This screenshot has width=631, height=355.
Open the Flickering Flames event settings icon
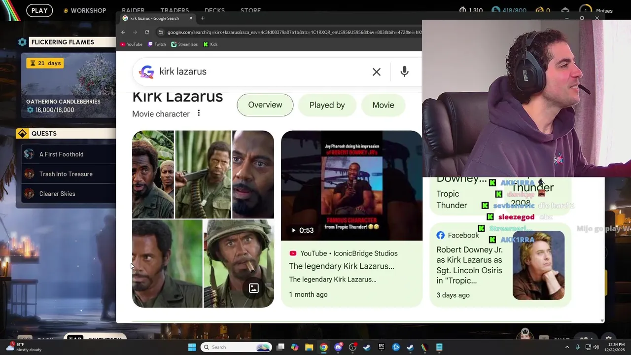click(22, 42)
